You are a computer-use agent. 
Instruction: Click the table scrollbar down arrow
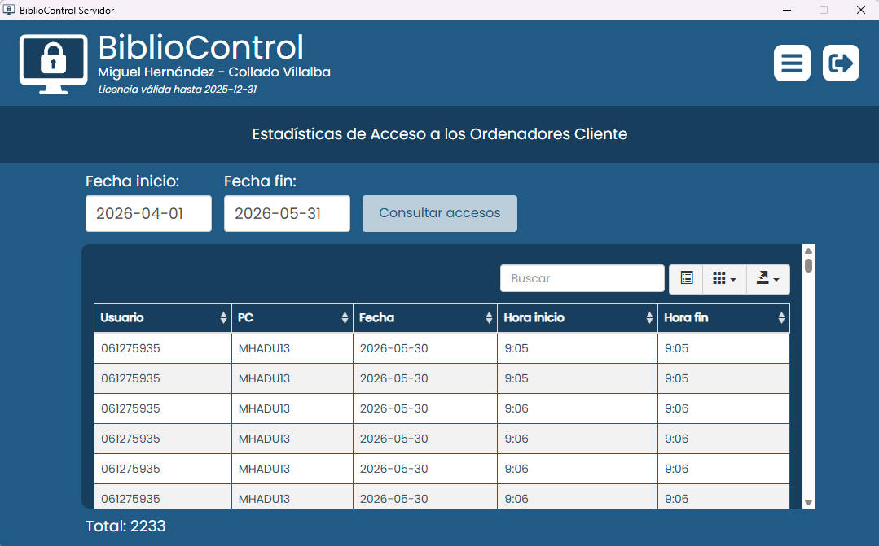point(808,502)
